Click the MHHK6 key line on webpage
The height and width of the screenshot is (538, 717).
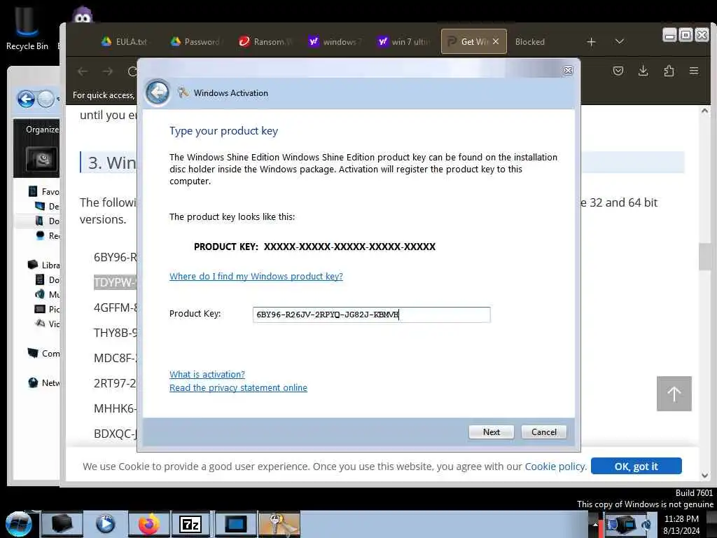(116, 408)
